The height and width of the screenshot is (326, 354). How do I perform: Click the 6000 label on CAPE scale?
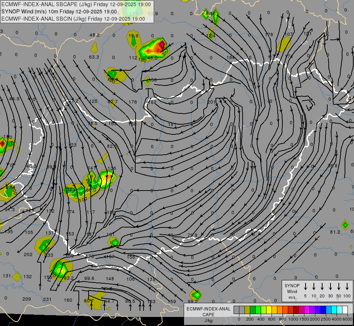(x=347, y=319)
